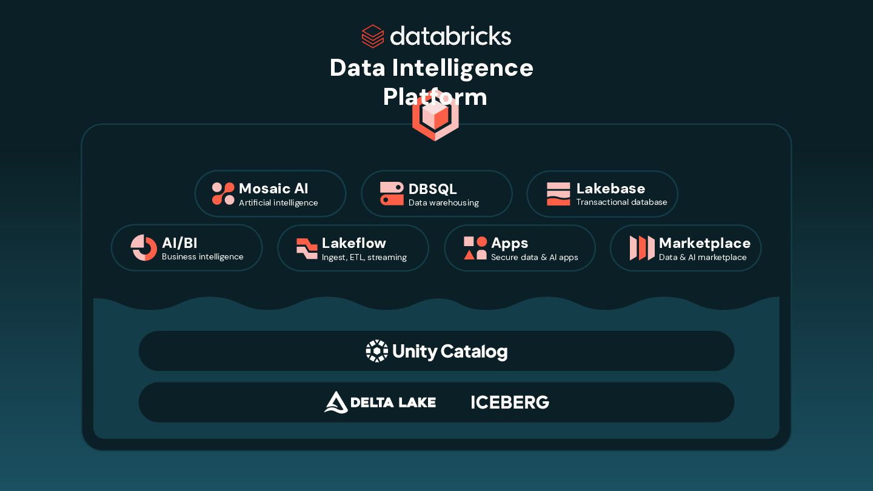Viewport: 873px width, 491px height.
Task: Click the 'Ingest, ETL, streaming' subtitle
Action: coord(364,257)
